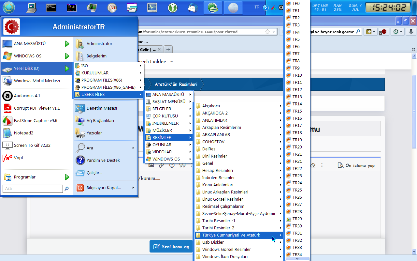Expand WİNDOWS OS green arrow in start menu
This screenshot has height=261, width=417.
point(67,56)
